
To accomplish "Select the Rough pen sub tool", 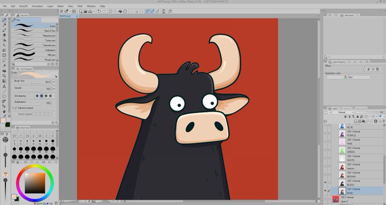I will coord(34,59).
